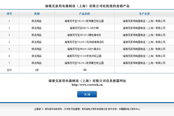The height and width of the screenshot is (116, 174).
Task: Click footer text 网站管理：商务部电子商务和信息化司
Action: [89, 109]
